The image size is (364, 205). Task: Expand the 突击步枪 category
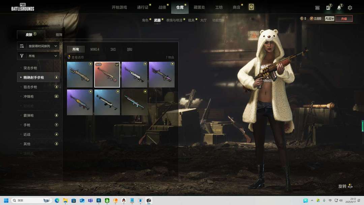coord(38,68)
